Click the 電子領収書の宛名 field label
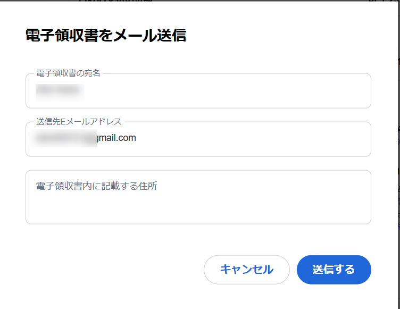The width and height of the screenshot is (400, 309). point(68,73)
